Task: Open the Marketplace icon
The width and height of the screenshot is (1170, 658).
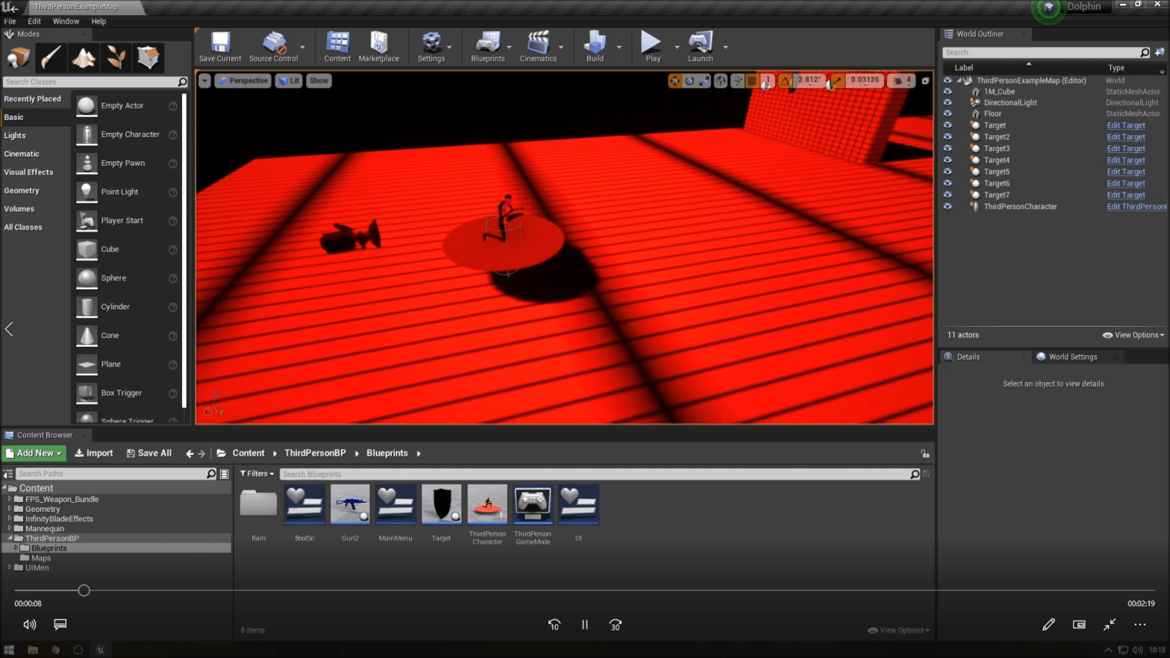Action: tap(378, 46)
